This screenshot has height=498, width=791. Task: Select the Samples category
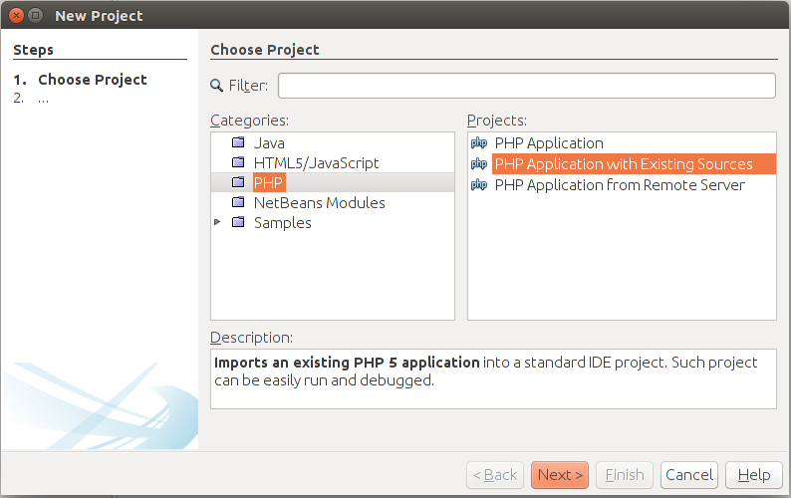(x=283, y=223)
